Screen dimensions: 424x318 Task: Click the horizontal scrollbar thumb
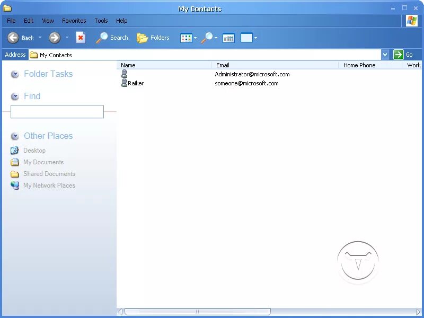197,312
